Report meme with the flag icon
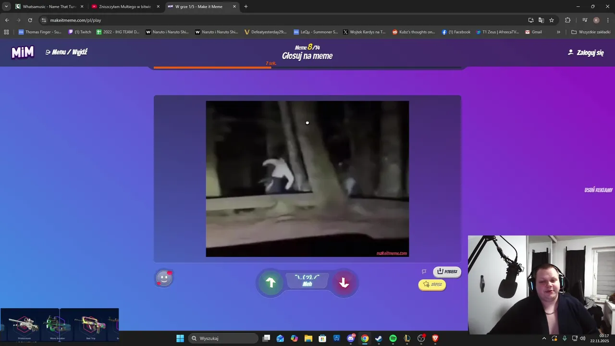615x346 pixels. (424, 272)
